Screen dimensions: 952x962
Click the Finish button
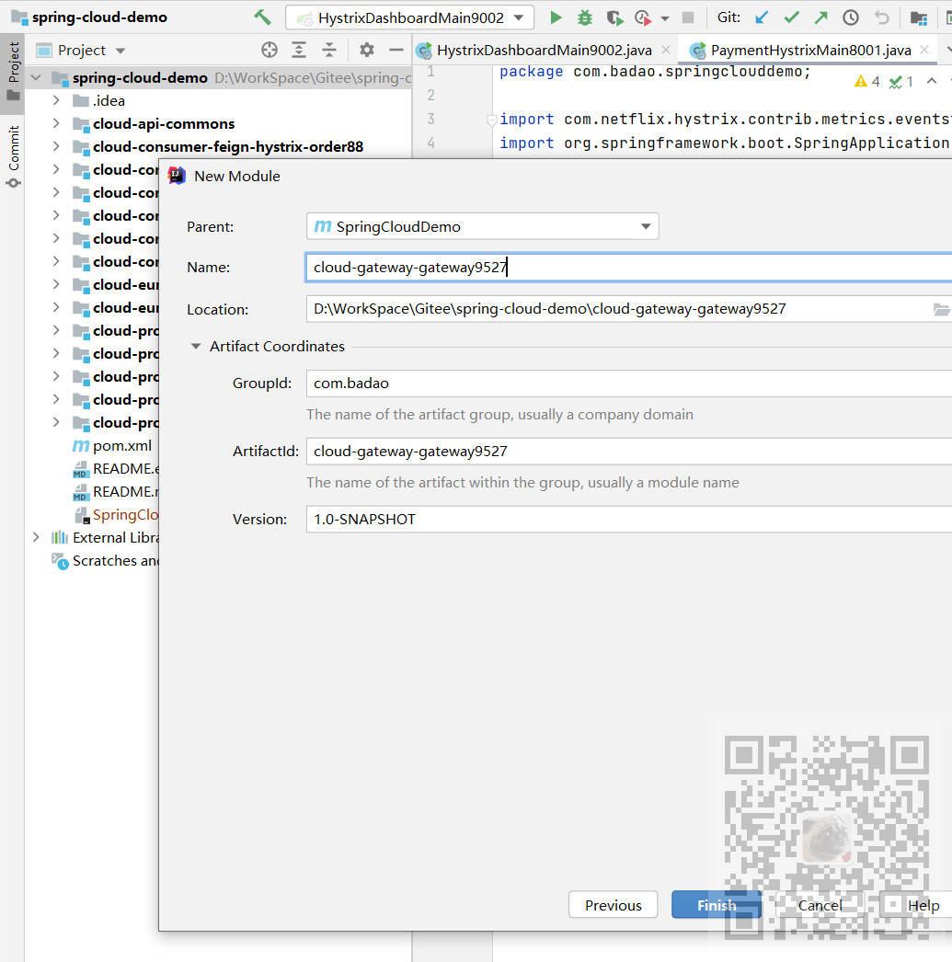pos(717,905)
